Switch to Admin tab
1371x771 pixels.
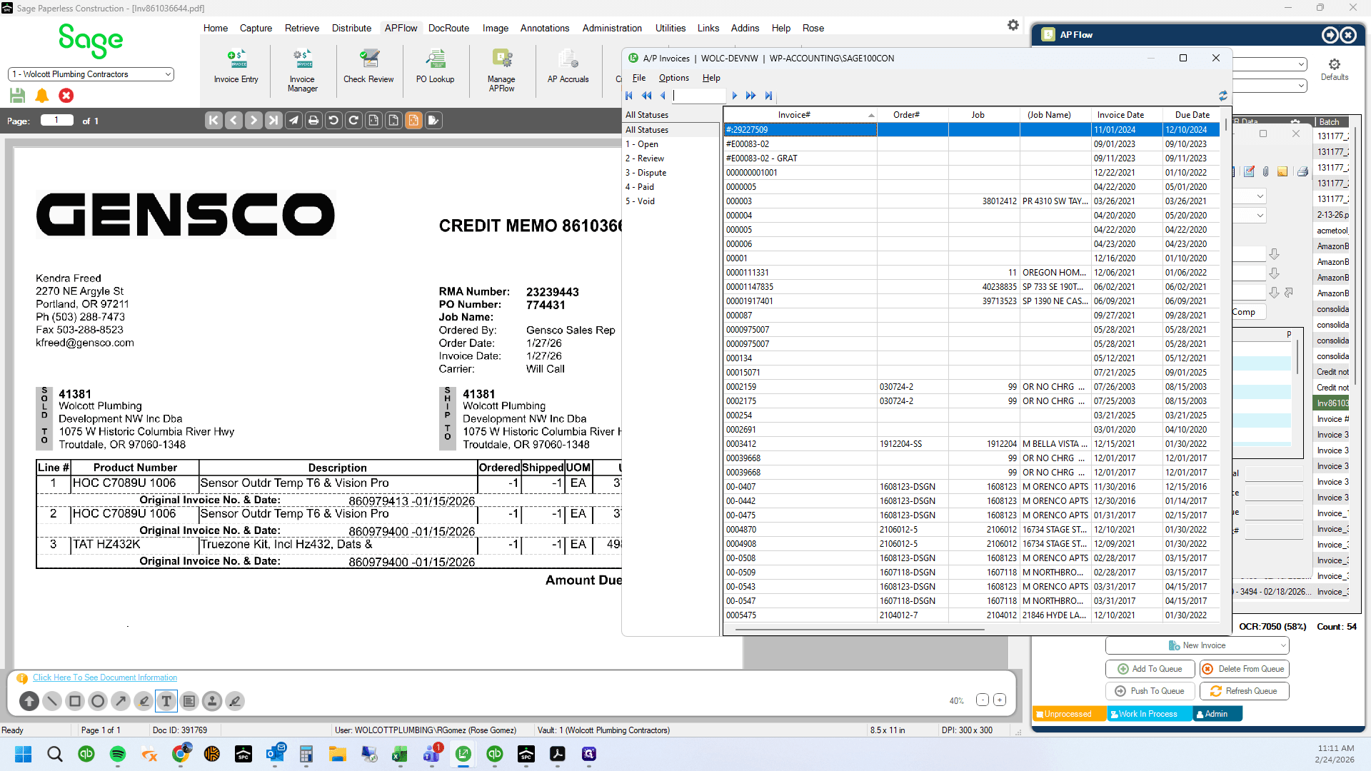tap(1217, 714)
